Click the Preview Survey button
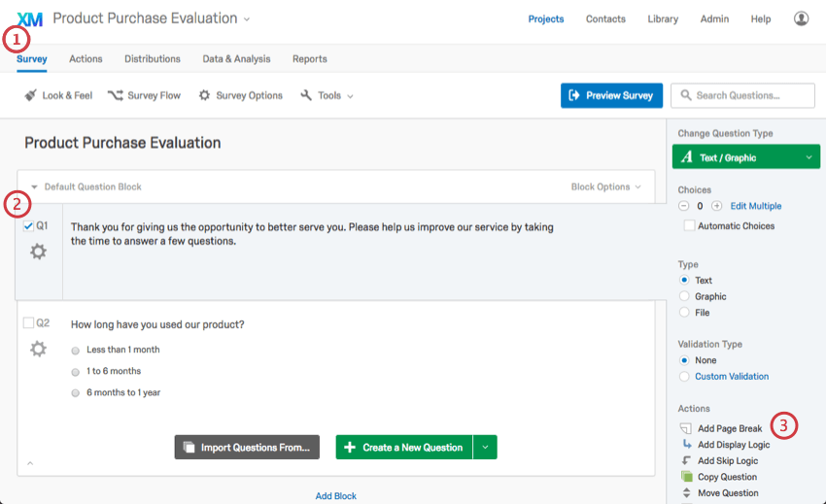This screenshot has height=504, width=826. coord(611,95)
